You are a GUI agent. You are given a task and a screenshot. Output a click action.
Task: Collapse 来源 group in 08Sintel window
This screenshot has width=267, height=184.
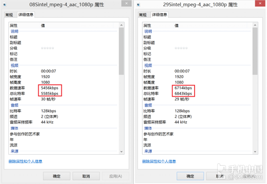[x=15, y=151]
